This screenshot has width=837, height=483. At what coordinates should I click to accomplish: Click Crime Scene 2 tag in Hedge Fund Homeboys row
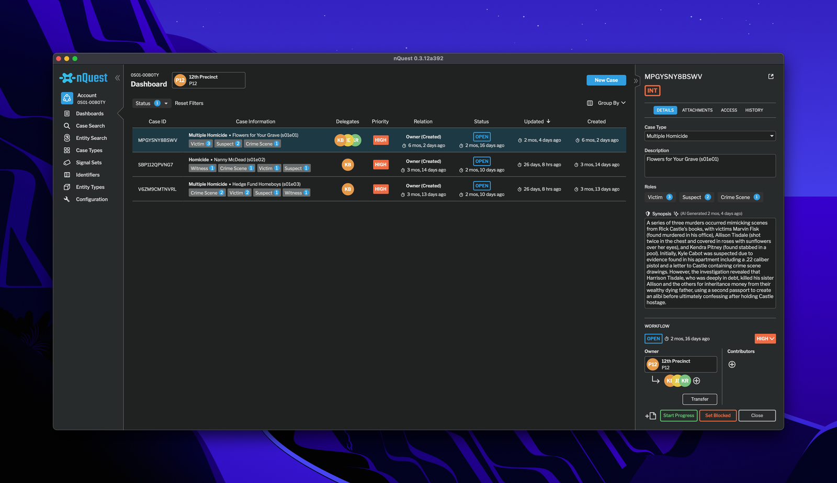207,193
